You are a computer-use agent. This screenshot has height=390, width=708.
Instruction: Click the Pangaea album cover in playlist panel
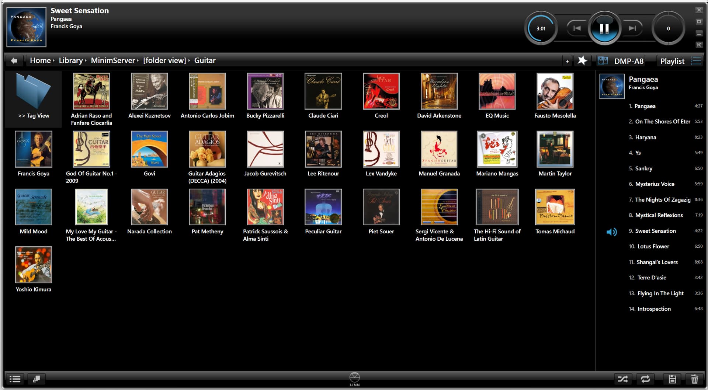coord(612,86)
